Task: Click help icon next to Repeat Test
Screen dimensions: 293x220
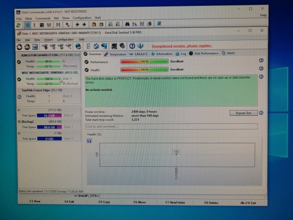Action: [x=261, y=113]
